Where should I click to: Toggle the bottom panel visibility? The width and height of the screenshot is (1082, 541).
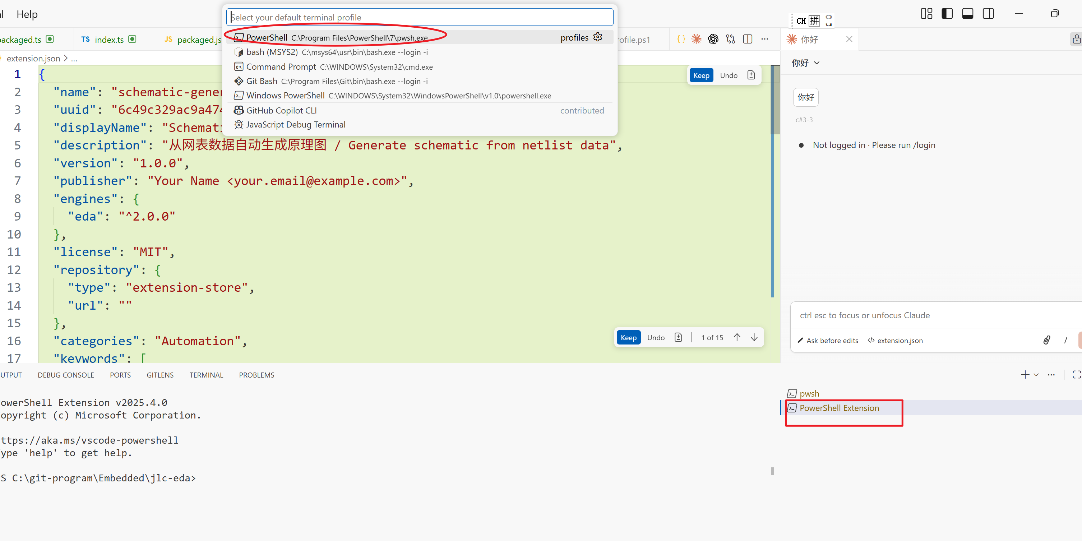[968, 13]
